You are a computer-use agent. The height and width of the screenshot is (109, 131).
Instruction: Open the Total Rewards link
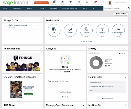click(x=107, y=82)
